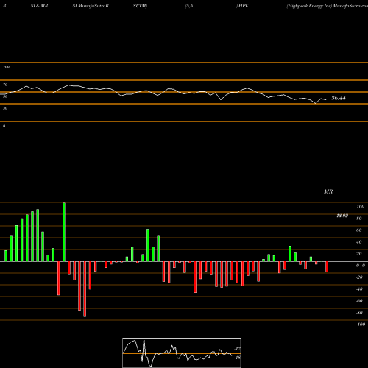Click the first green bar at histogram's left
The height and width of the screenshot is (368, 368).
[6, 255]
